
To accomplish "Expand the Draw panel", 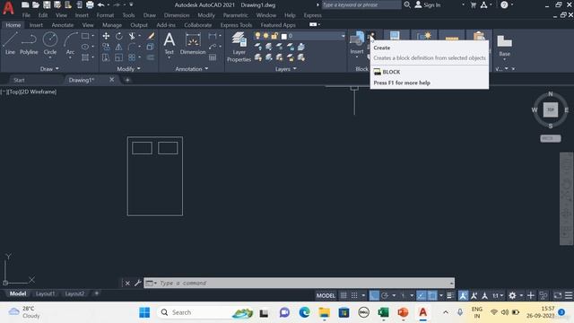I will pos(49,69).
